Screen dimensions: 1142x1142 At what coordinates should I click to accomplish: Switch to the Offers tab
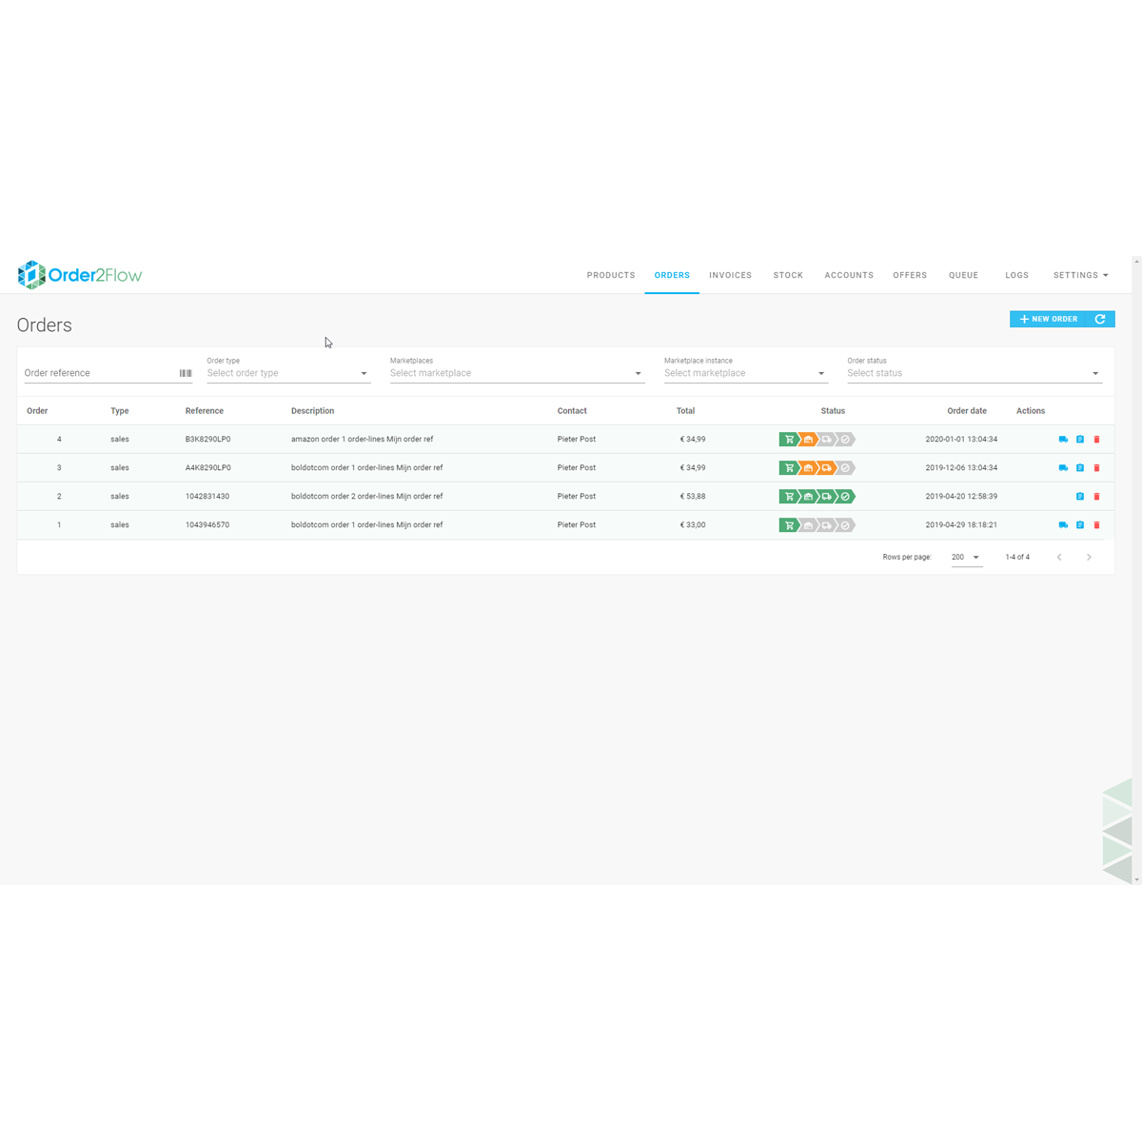click(x=910, y=275)
